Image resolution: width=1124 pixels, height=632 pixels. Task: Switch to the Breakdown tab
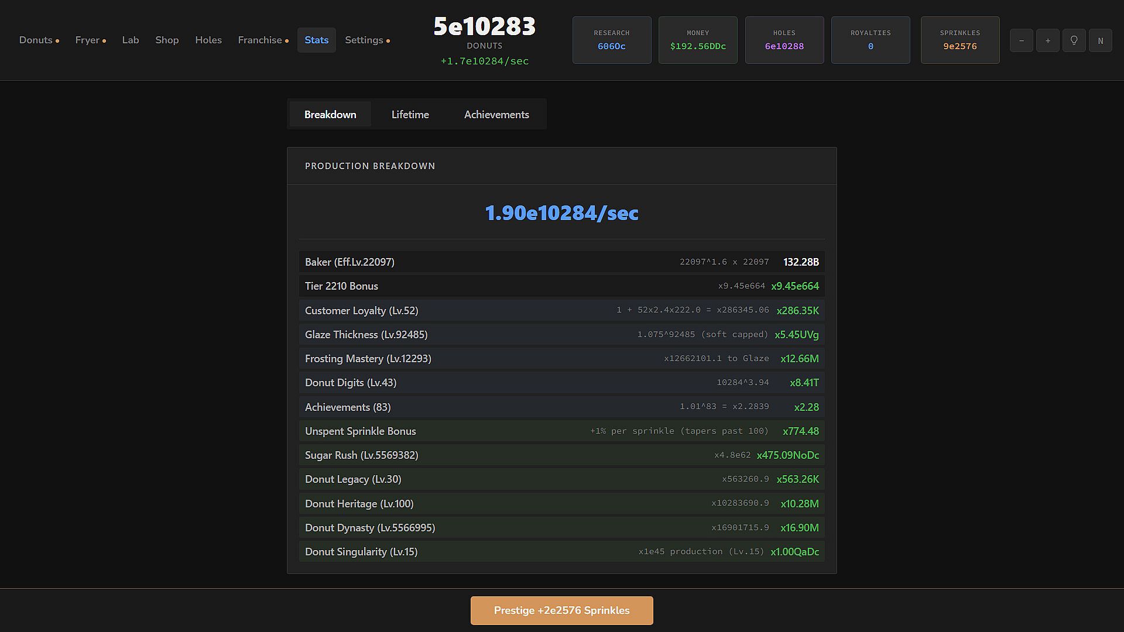tap(330, 114)
